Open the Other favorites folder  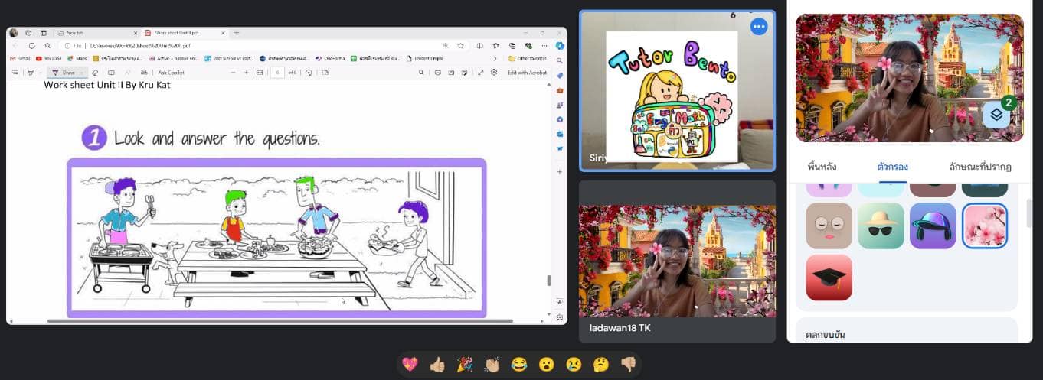tap(528, 58)
